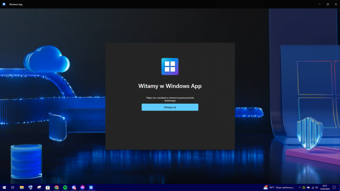Click the battery status tray icon
The width and height of the screenshot is (340, 191).
308,188
